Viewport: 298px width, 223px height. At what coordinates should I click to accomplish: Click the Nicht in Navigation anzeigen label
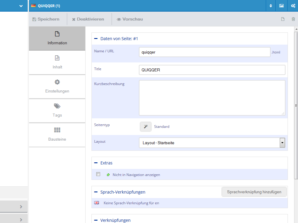[x=136, y=175]
